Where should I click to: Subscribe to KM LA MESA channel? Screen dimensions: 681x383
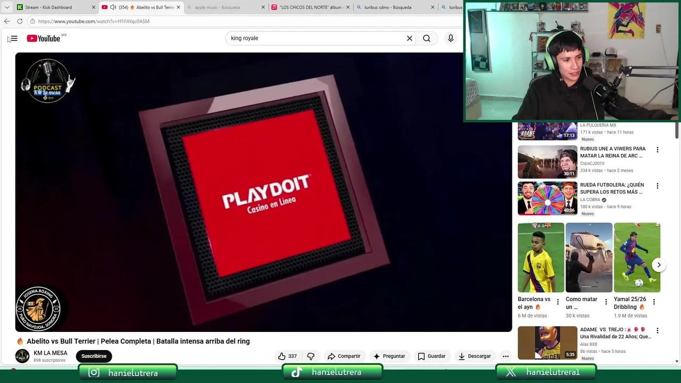pos(94,356)
